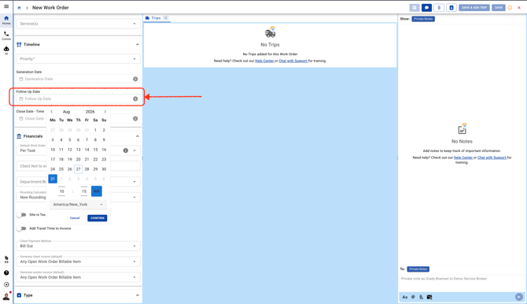Open the America/New_York timezone dropdown

click(78, 204)
